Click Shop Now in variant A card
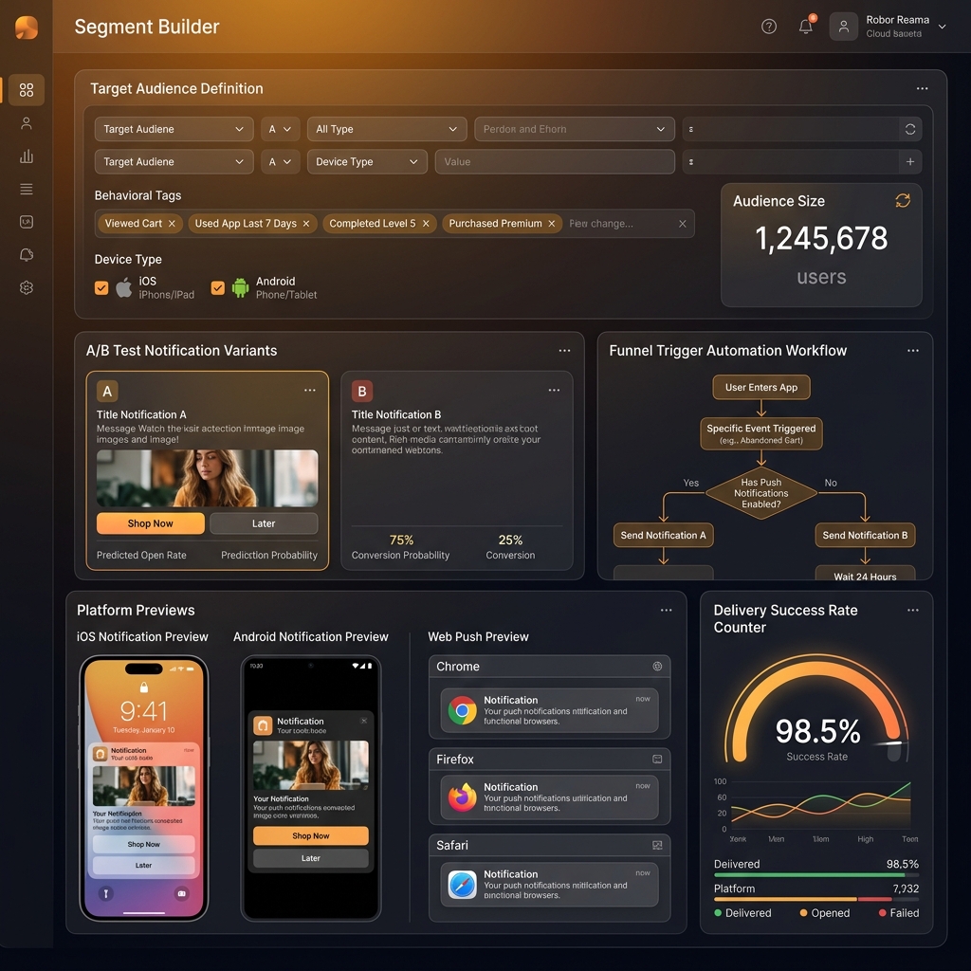This screenshot has width=971, height=971. (151, 523)
